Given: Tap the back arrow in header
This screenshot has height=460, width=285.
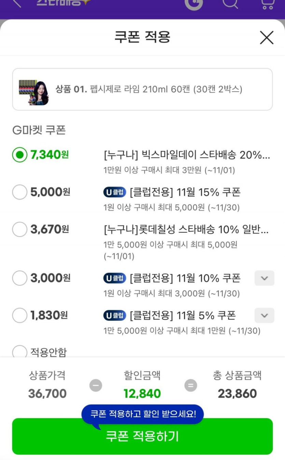Looking at the screenshot, I should click(x=16, y=3).
